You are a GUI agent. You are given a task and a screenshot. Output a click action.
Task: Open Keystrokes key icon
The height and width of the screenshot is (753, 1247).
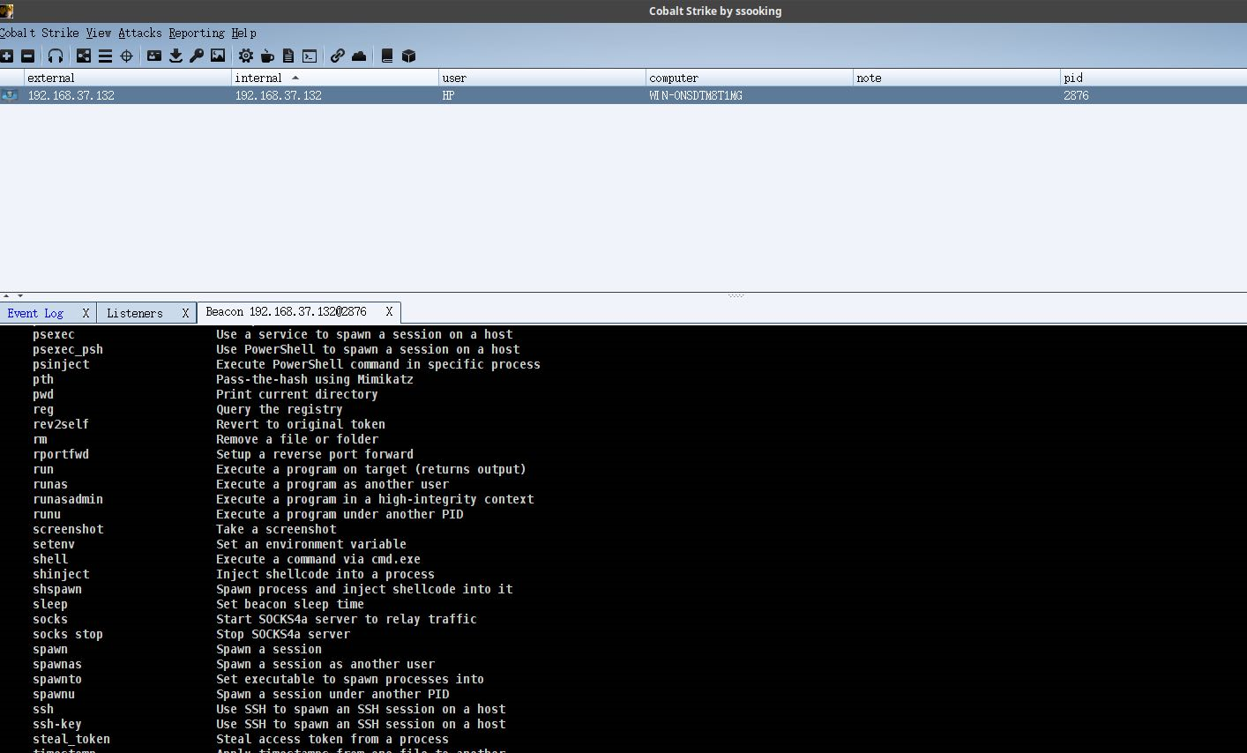point(197,56)
